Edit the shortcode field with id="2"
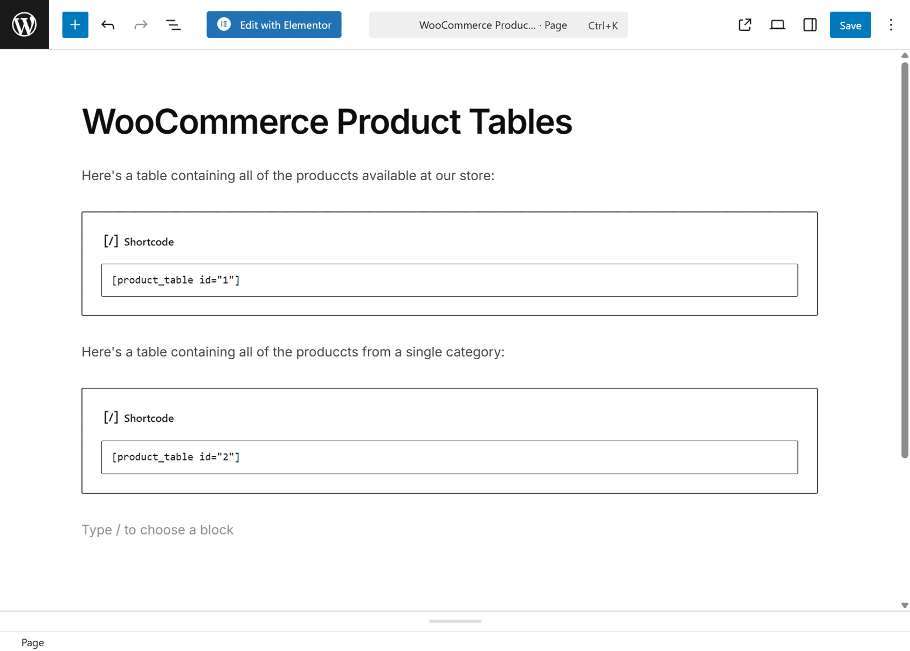This screenshot has height=651, width=910. 449,457
